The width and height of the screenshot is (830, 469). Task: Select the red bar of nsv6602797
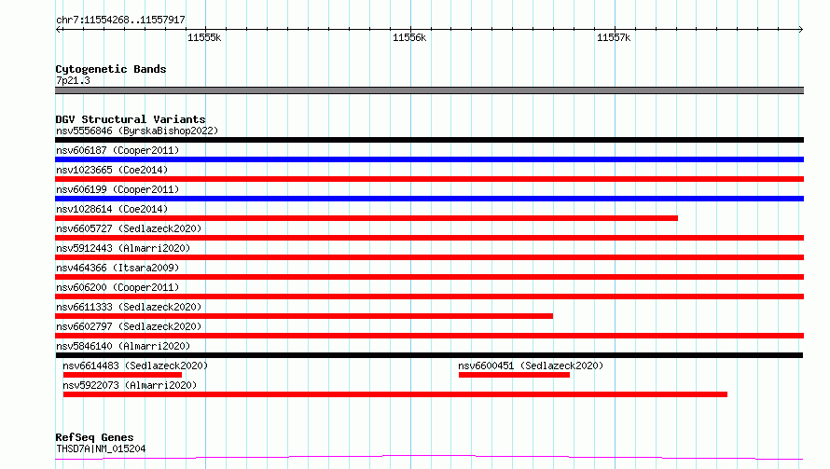(429, 336)
